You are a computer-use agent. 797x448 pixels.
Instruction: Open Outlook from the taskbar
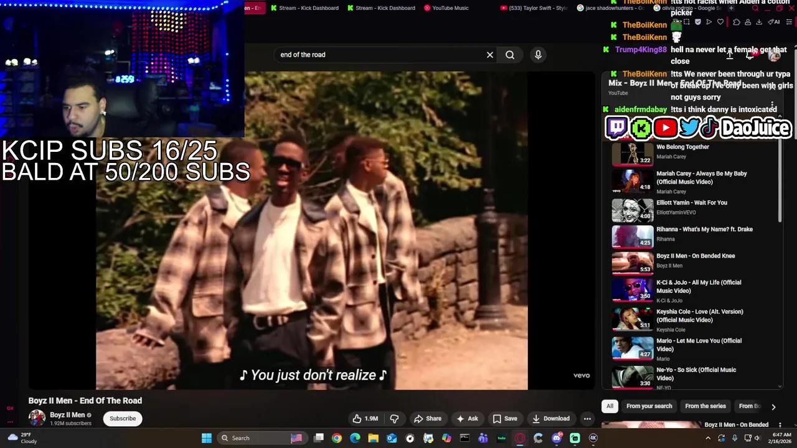pos(392,438)
